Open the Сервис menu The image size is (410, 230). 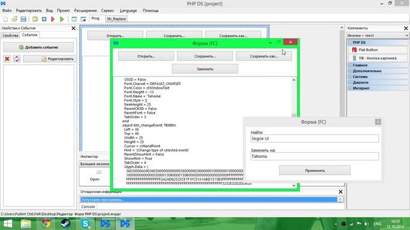click(x=108, y=11)
